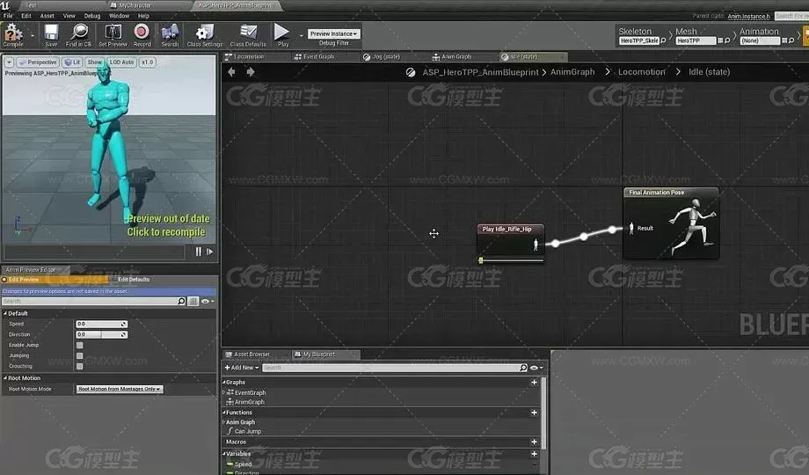Open the Preview Instance debug filter dropdown
This screenshot has width=809, height=475.
334,33
